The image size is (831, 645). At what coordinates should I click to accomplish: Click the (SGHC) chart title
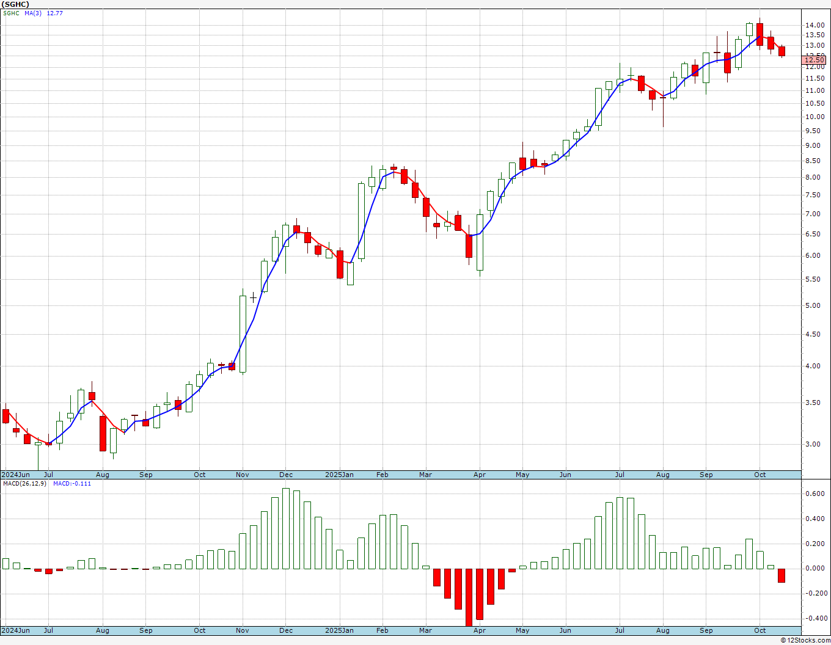pyautogui.click(x=15, y=4)
